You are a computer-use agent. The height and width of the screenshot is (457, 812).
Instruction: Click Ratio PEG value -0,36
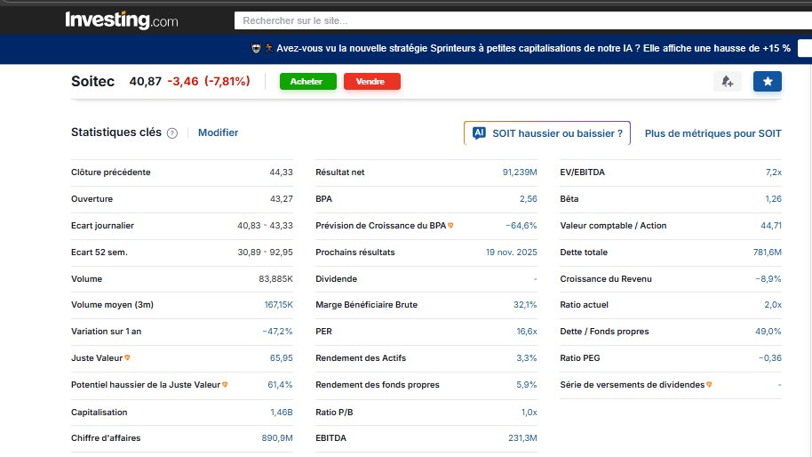pos(770,357)
